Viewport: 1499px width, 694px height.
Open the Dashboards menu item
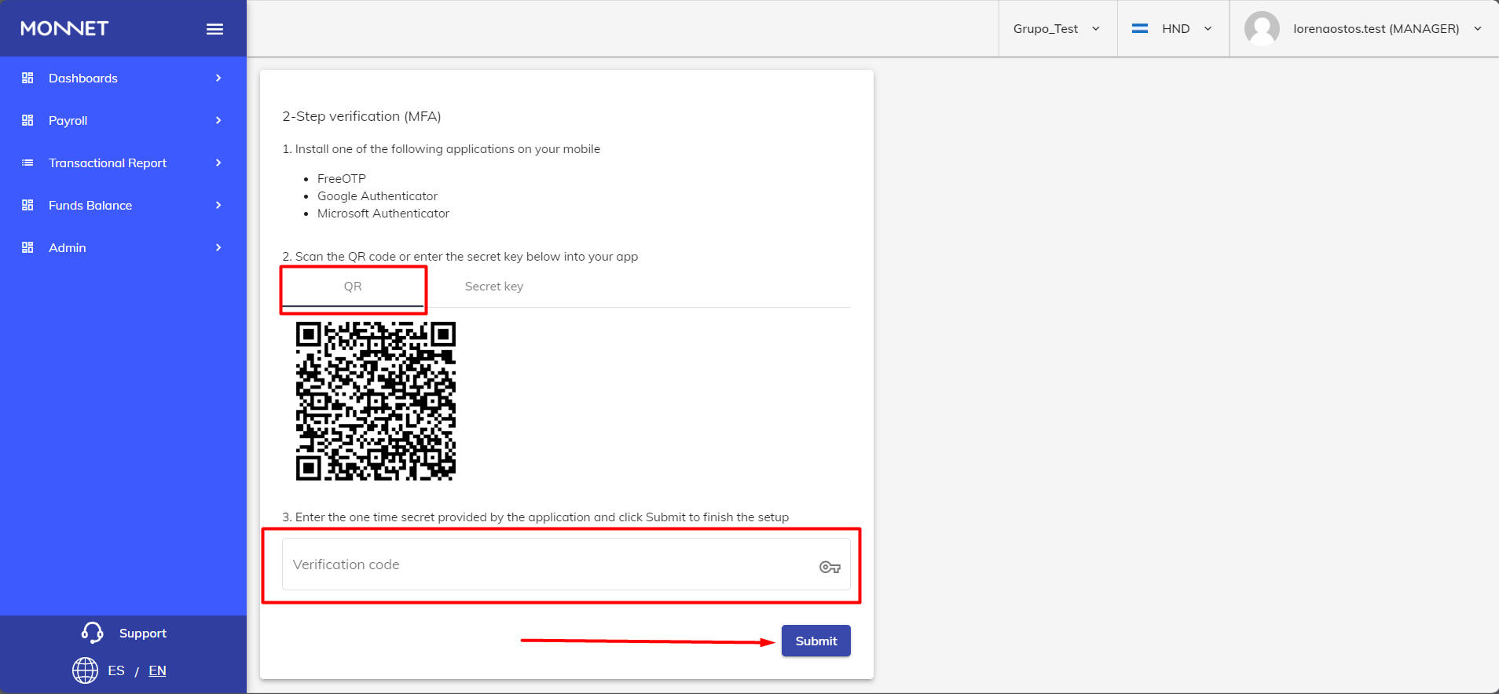tap(123, 78)
